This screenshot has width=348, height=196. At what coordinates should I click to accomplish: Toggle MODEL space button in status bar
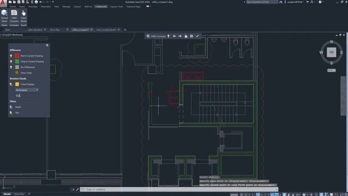pyautogui.click(x=234, y=195)
